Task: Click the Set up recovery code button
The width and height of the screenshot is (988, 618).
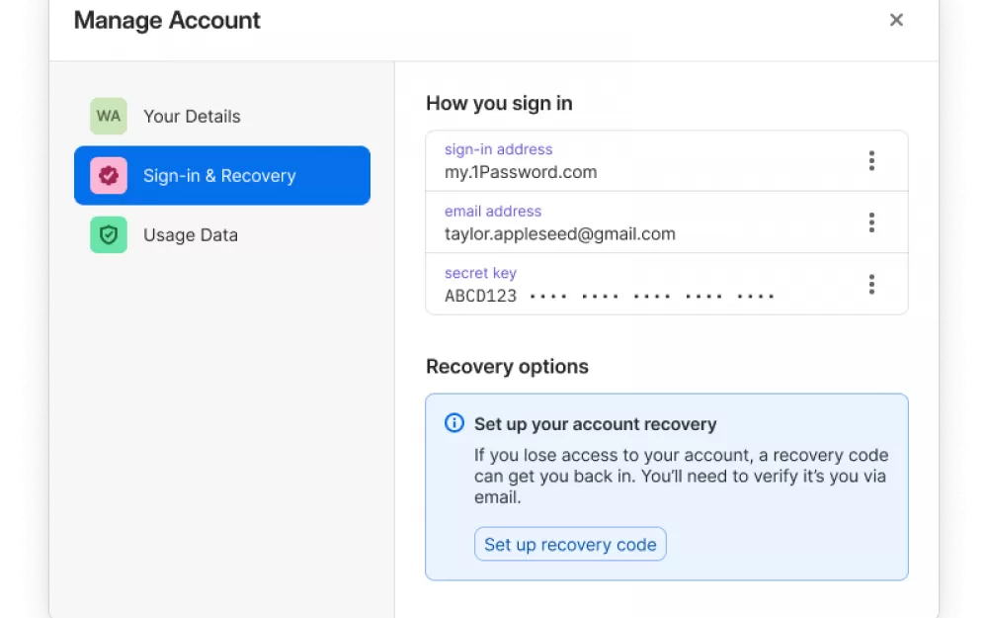Action: pos(570,544)
